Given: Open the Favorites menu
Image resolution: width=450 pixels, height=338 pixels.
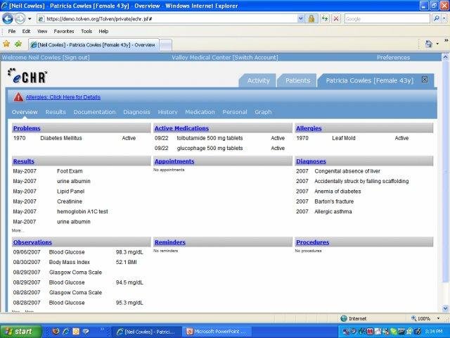Looking at the screenshot, I should click(64, 31).
